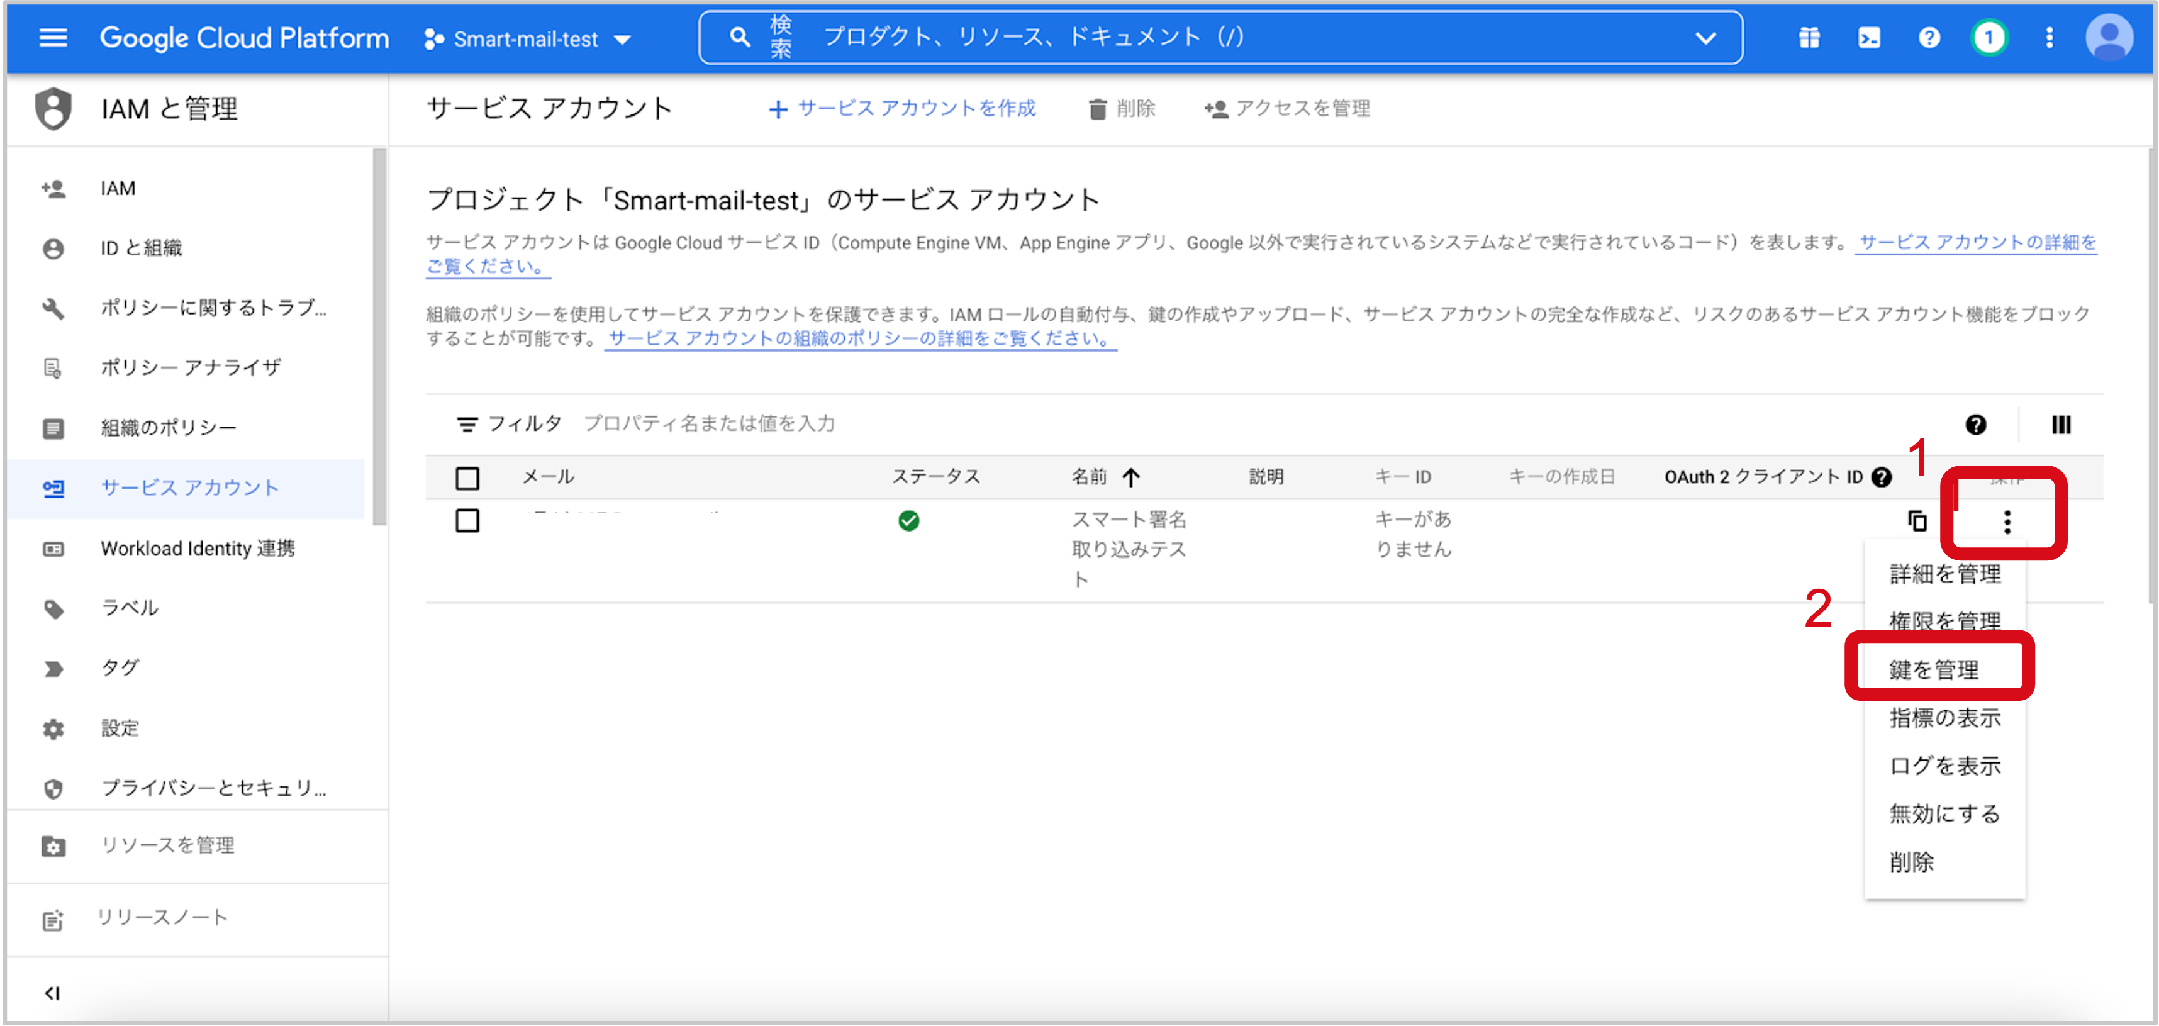Viewport: 2159px width, 1026px height.
Task: Open the header three-dot settings menu
Action: (x=2049, y=38)
